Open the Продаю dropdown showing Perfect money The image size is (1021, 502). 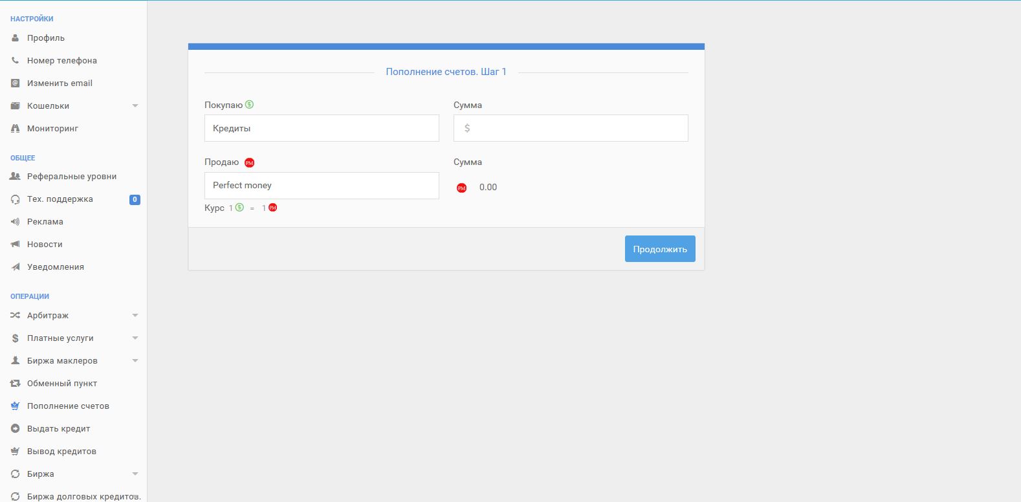[x=322, y=186]
